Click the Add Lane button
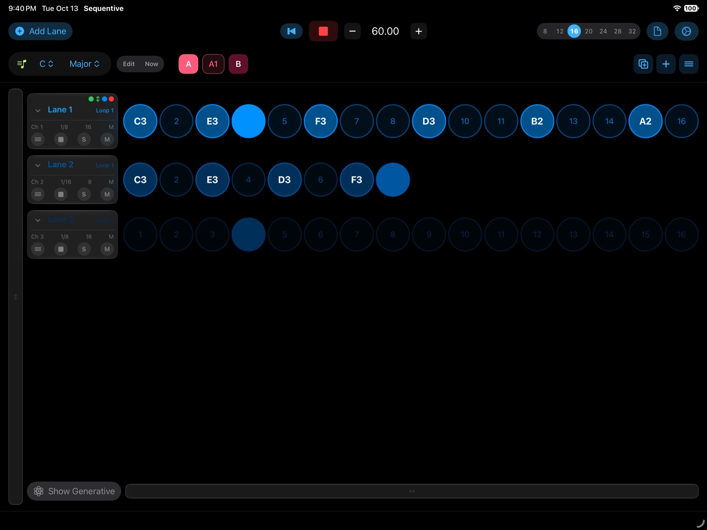 (x=40, y=31)
